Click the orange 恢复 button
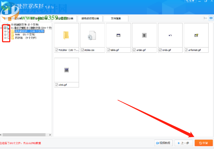The image size is (214, 149). tap(203, 143)
